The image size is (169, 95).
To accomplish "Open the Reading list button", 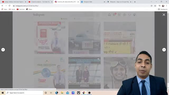I will pos(163,9).
